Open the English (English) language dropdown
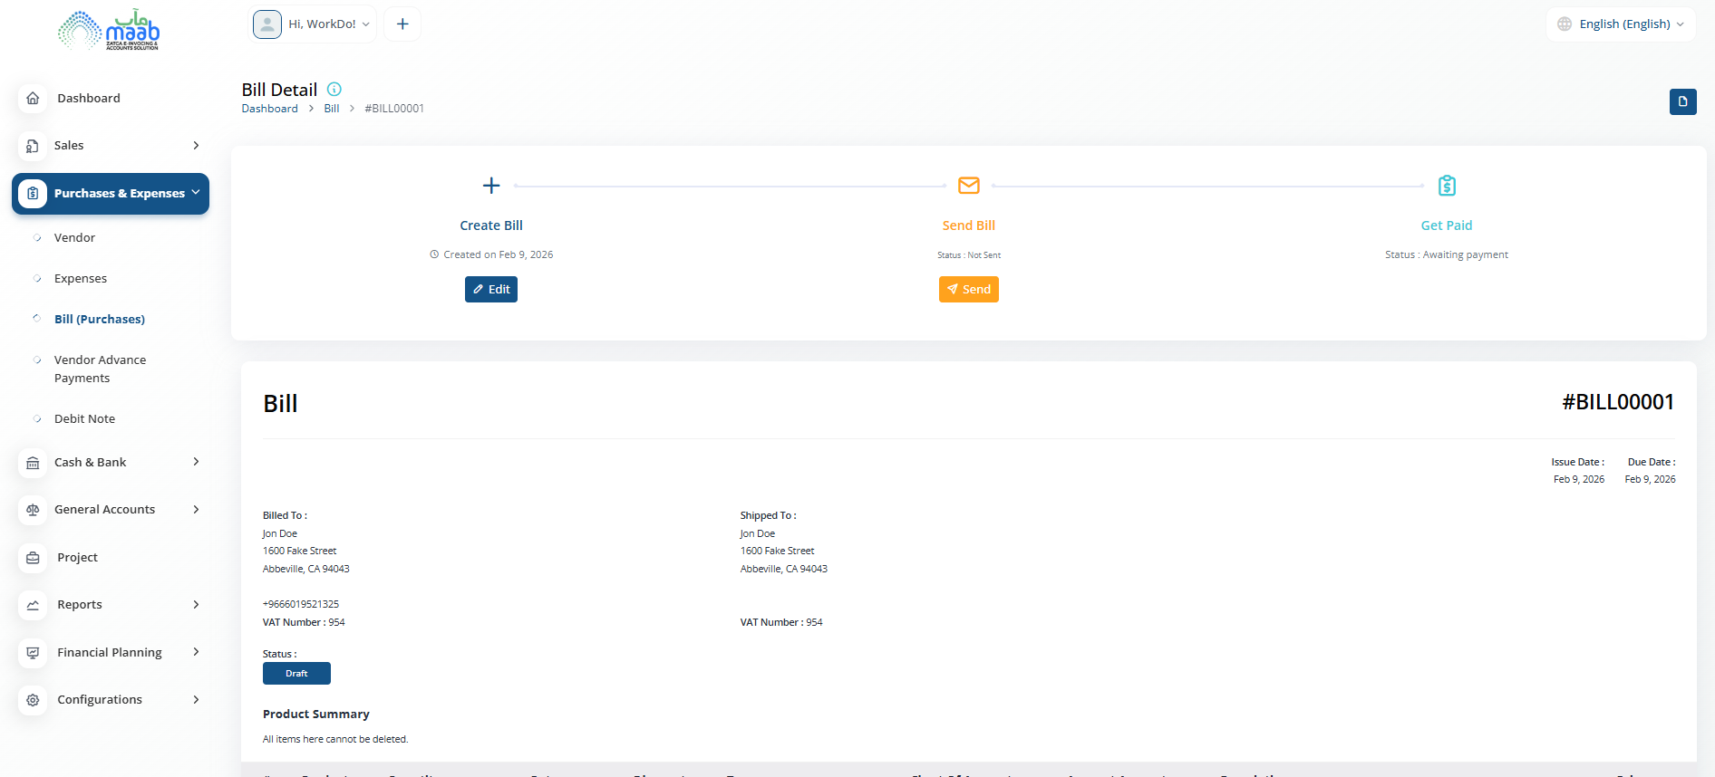This screenshot has width=1715, height=777. point(1621,24)
